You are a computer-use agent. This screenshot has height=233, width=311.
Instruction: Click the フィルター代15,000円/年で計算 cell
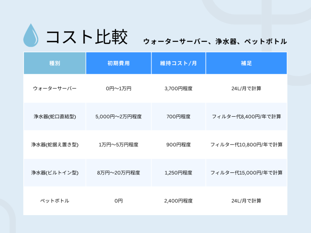246,173
